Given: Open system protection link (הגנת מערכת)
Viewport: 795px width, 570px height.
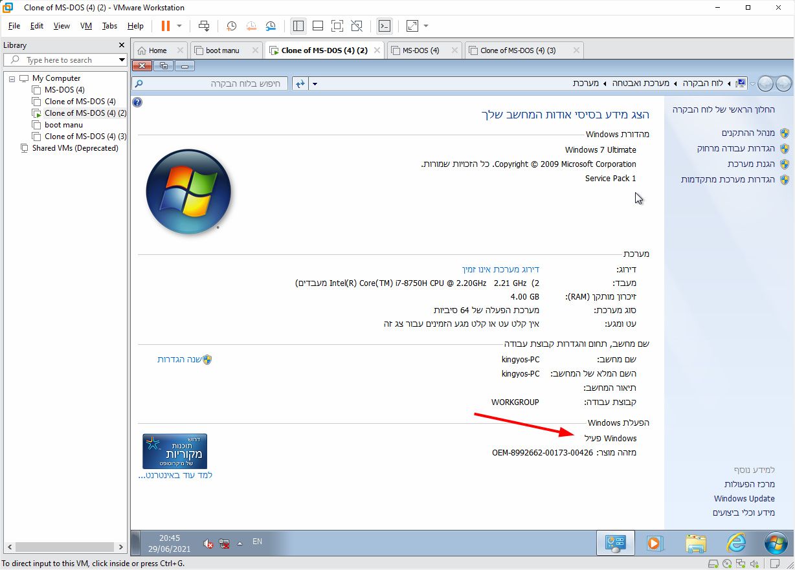Looking at the screenshot, I should pyautogui.click(x=751, y=164).
